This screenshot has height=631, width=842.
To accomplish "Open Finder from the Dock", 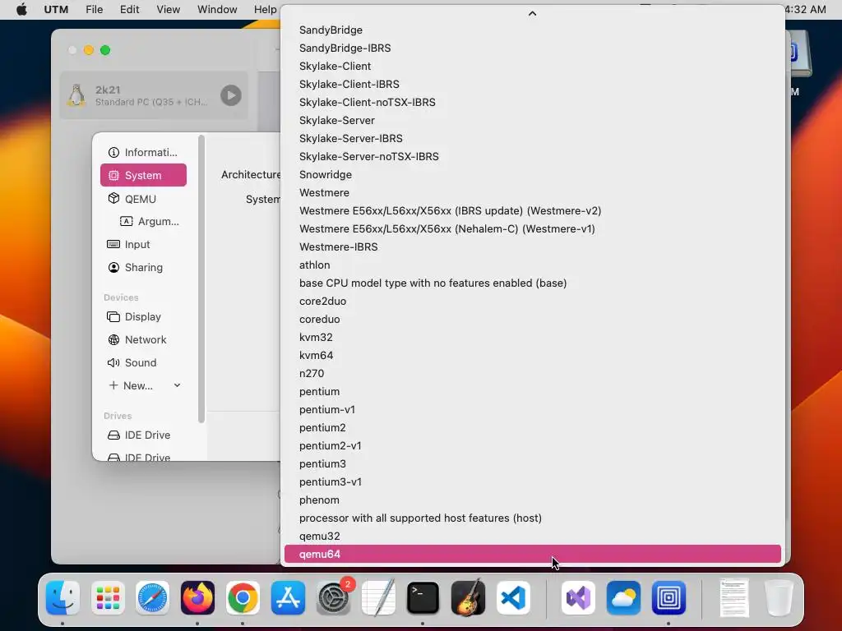I will 62,598.
